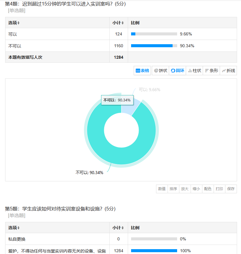Sort question 5 by 选项 column arrows
This screenshot has width=241, height=254.
point(18,228)
